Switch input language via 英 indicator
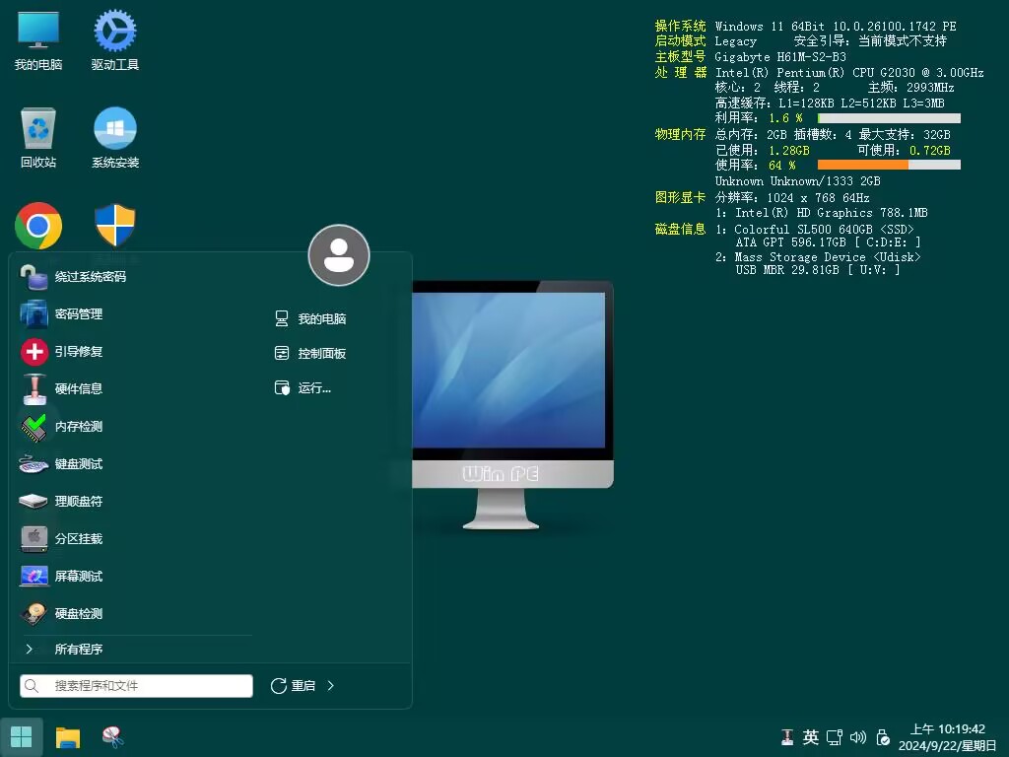 [811, 737]
